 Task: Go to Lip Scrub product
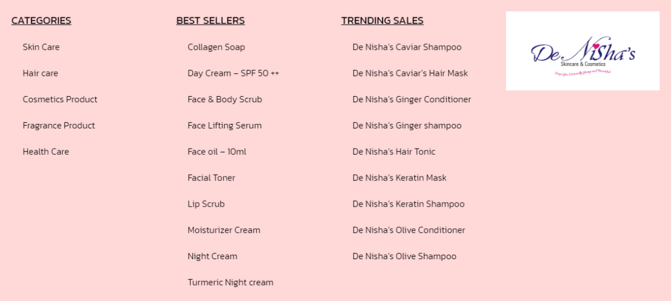(x=206, y=204)
